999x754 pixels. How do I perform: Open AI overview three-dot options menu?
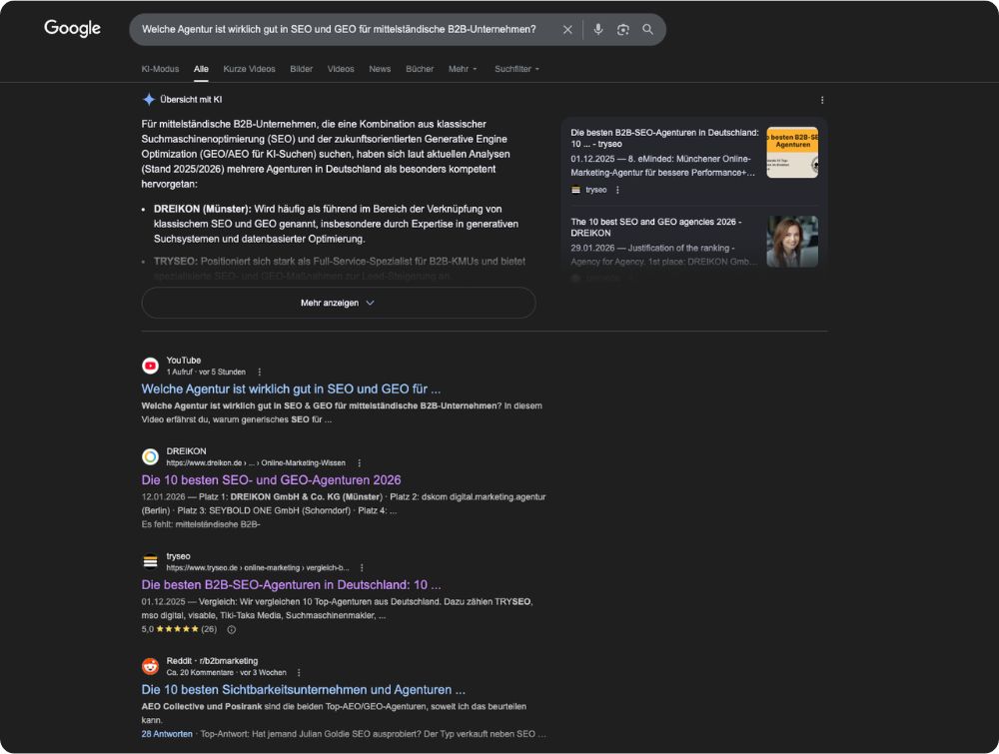coord(822,100)
